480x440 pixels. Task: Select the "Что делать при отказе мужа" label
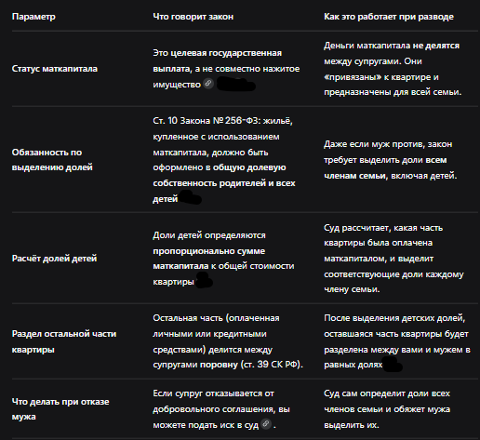[x=60, y=409]
